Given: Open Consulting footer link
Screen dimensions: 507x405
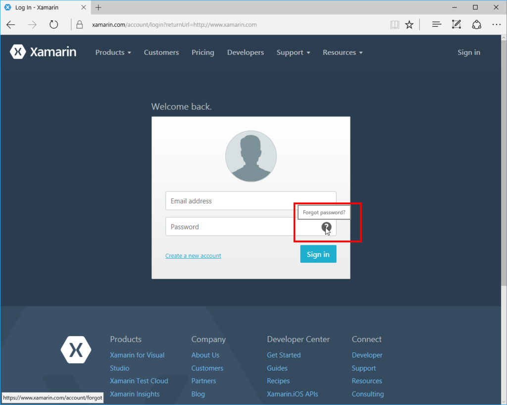Looking at the screenshot, I should 368,394.
